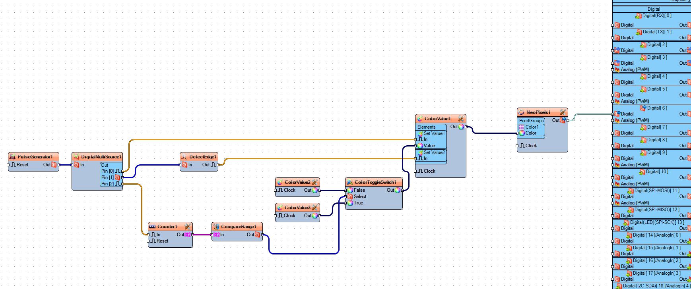The height and width of the screenshot is (289, 691).
Task: Select Color1 under NeoPixels1 PixelGroups
Action: tap(529, 127)
